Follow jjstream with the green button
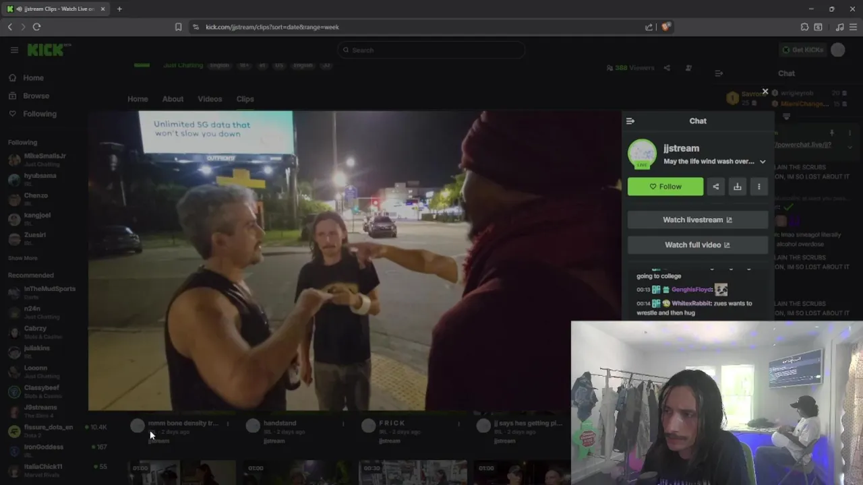This screenshot has width=863, height=485. 665,187
